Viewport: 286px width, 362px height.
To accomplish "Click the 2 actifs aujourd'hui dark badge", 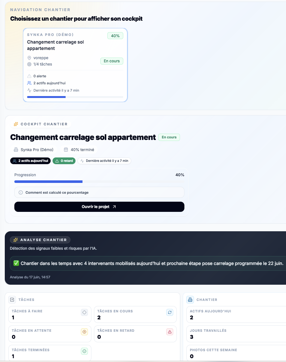I will click(x=30, y=161).
